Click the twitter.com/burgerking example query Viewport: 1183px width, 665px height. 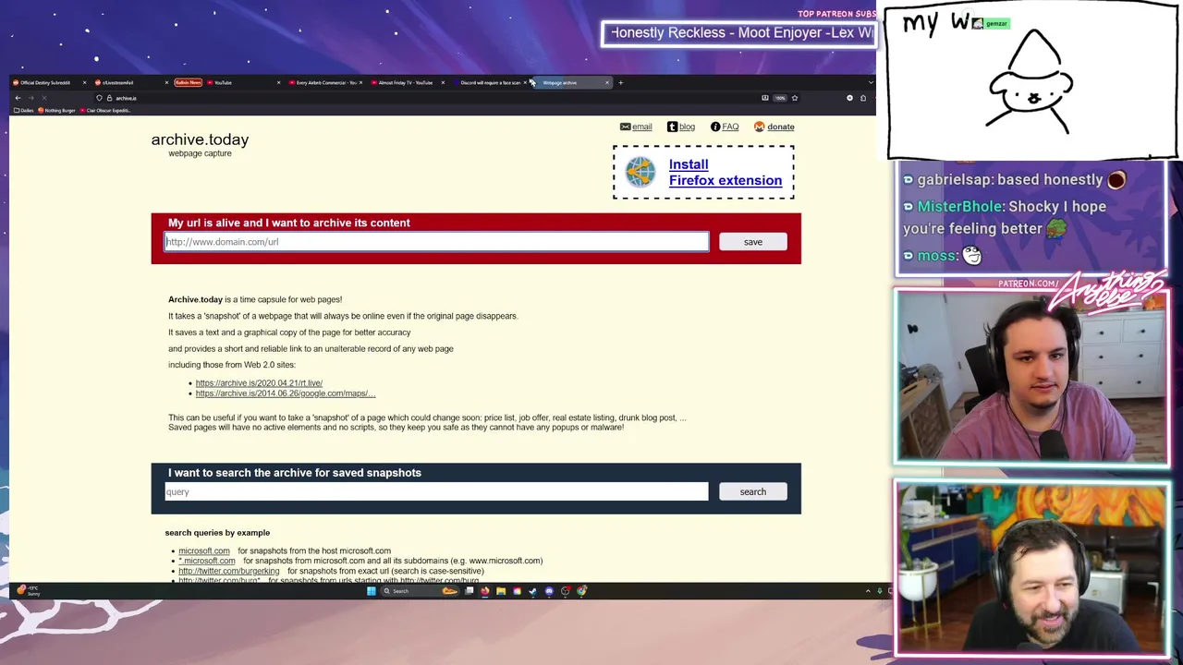click(x=228, y=571)
